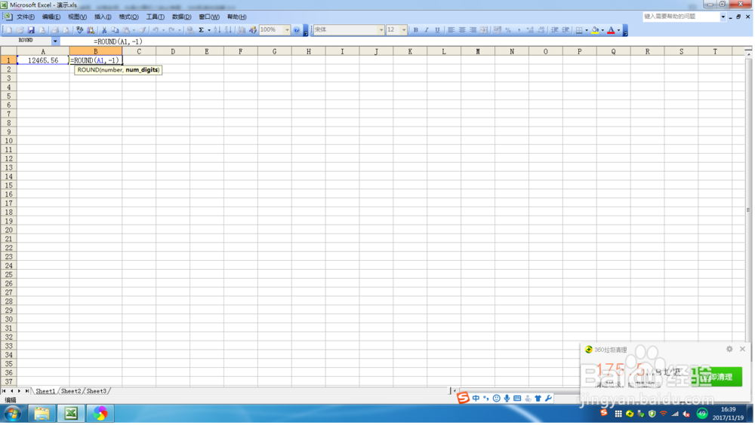Click the Print icon in toolbar
This screenshot has width=755, height=425.
coord(55,30)
